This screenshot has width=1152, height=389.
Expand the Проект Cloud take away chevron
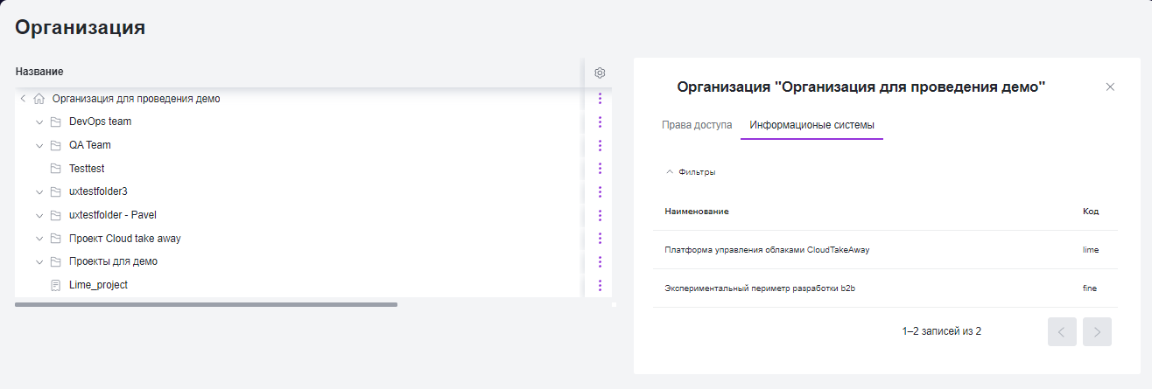pos(39,239)
